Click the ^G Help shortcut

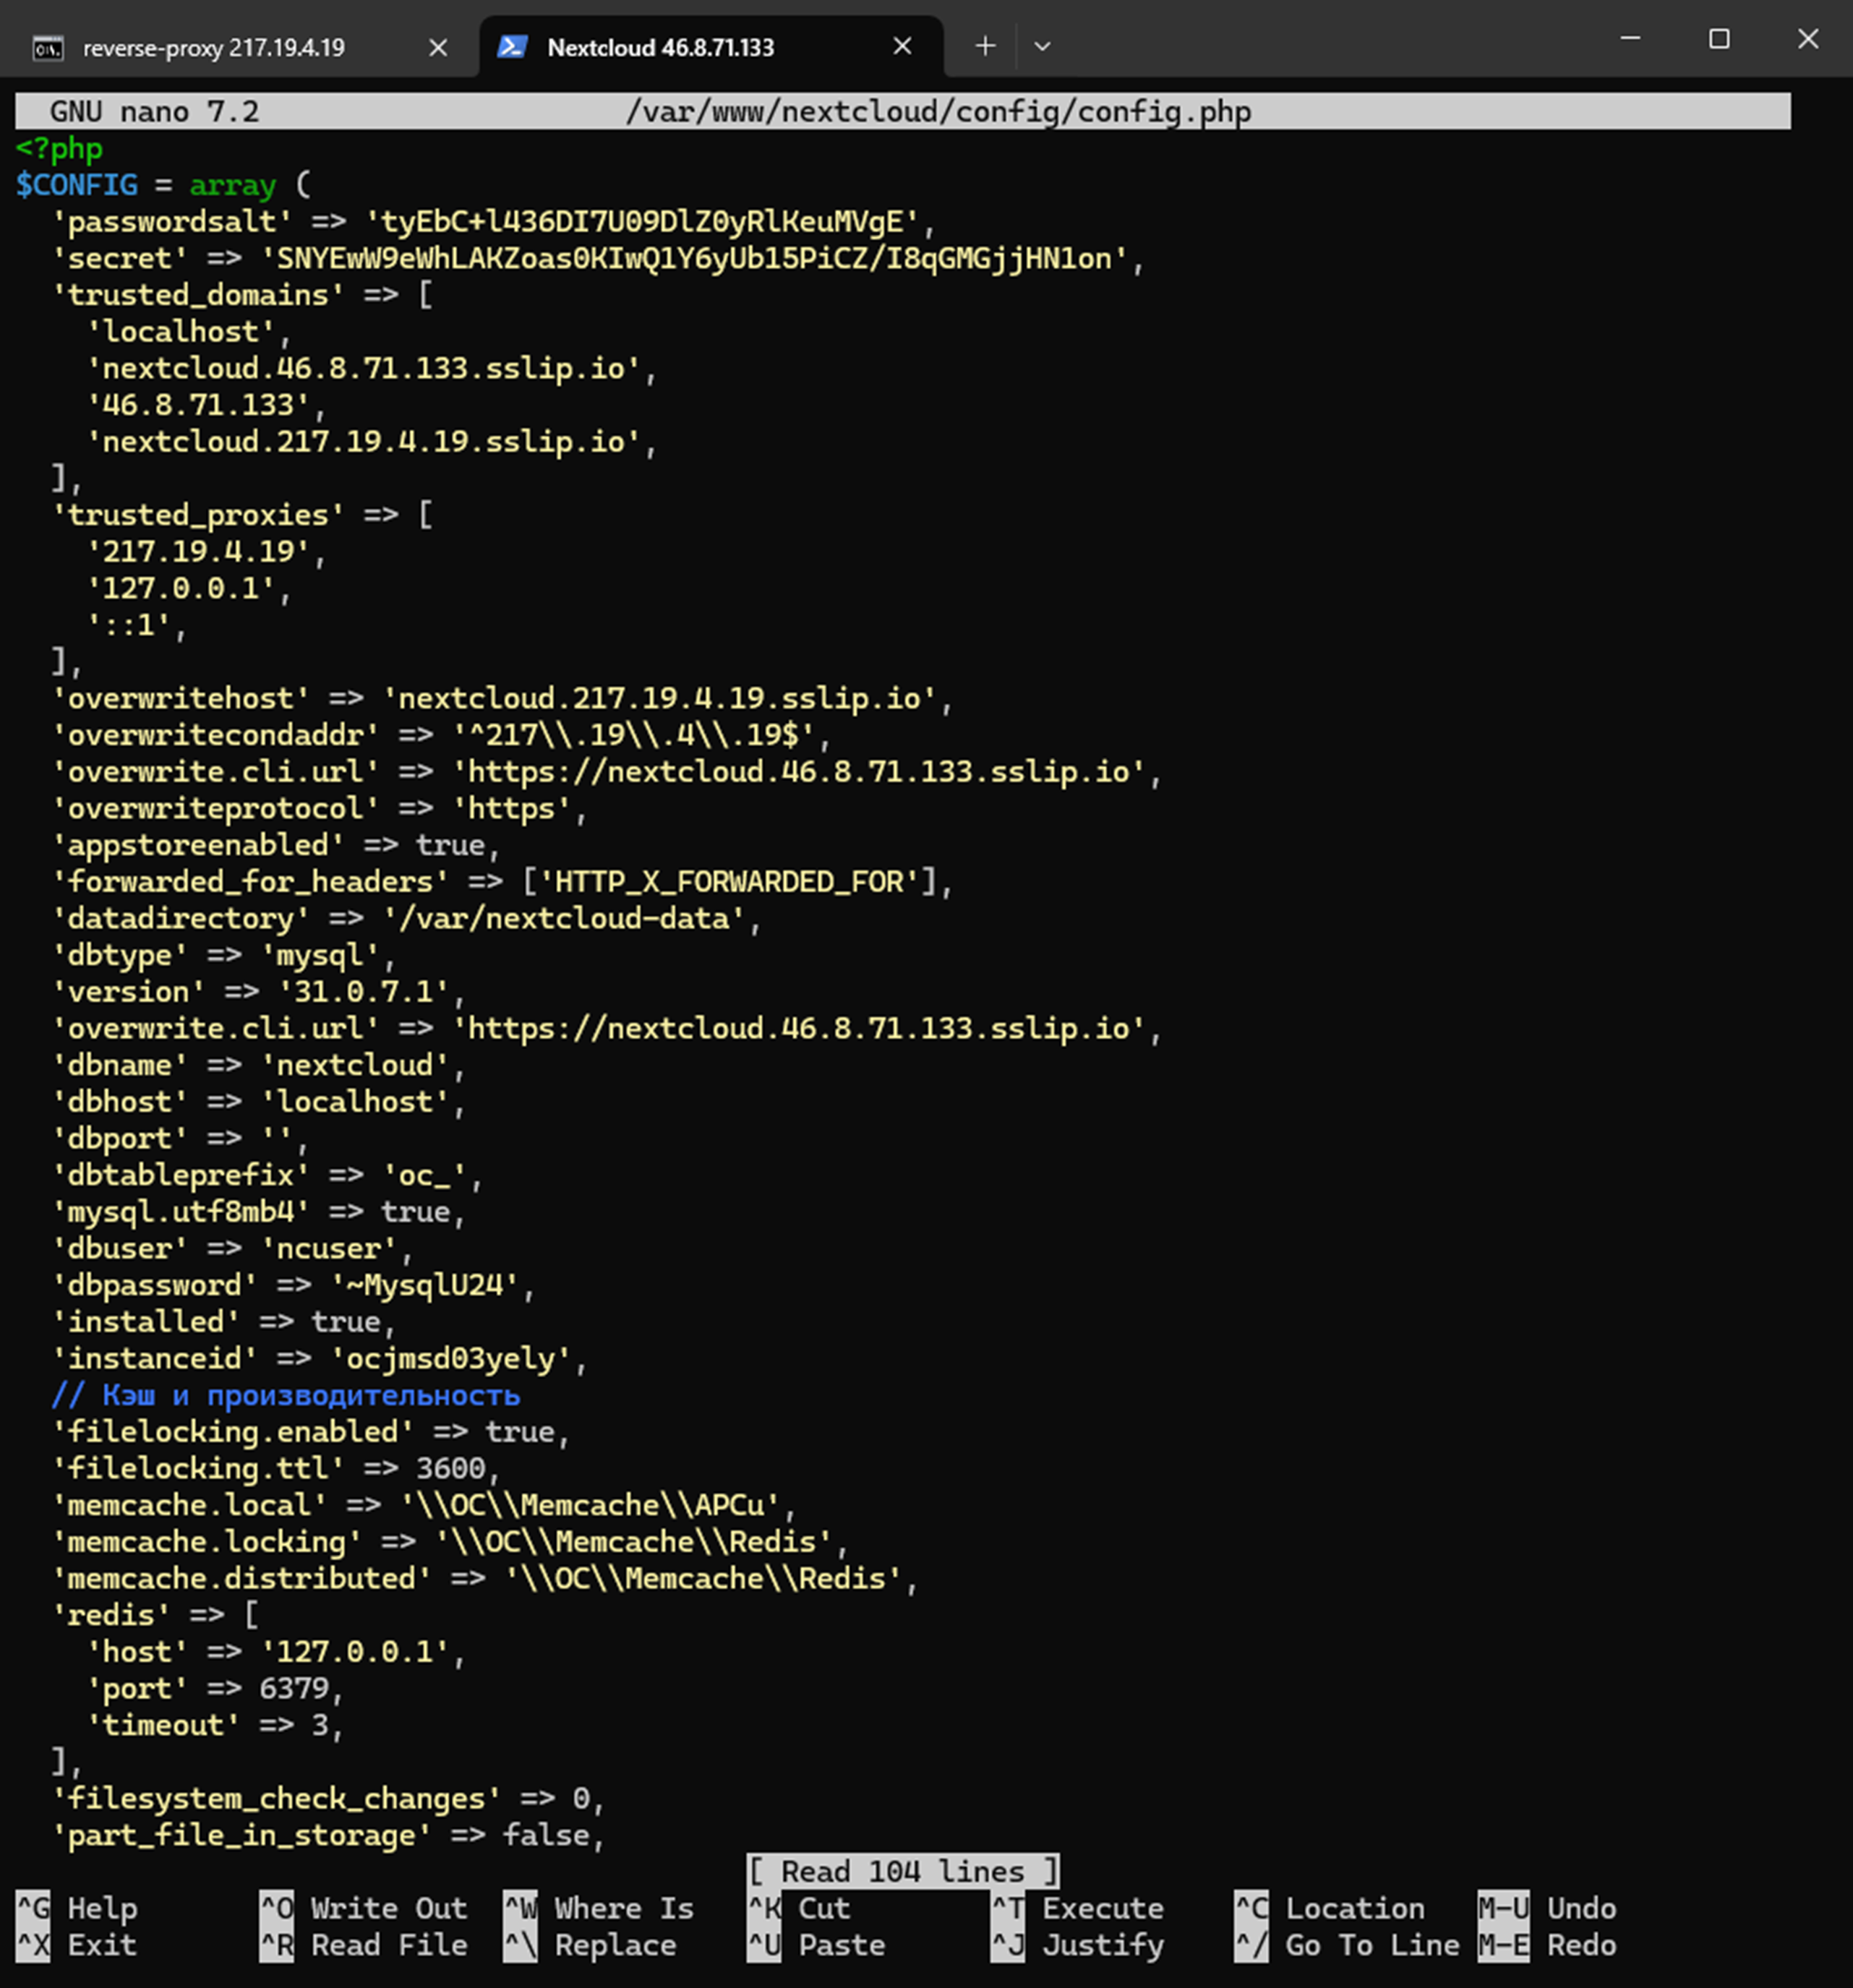click(77, 1908)
